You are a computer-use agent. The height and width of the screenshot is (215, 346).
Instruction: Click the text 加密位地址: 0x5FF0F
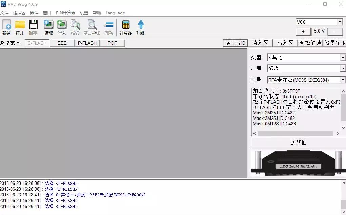point(277,91)
